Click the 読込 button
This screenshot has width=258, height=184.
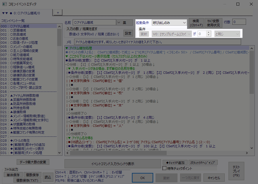tap(48, 177)
